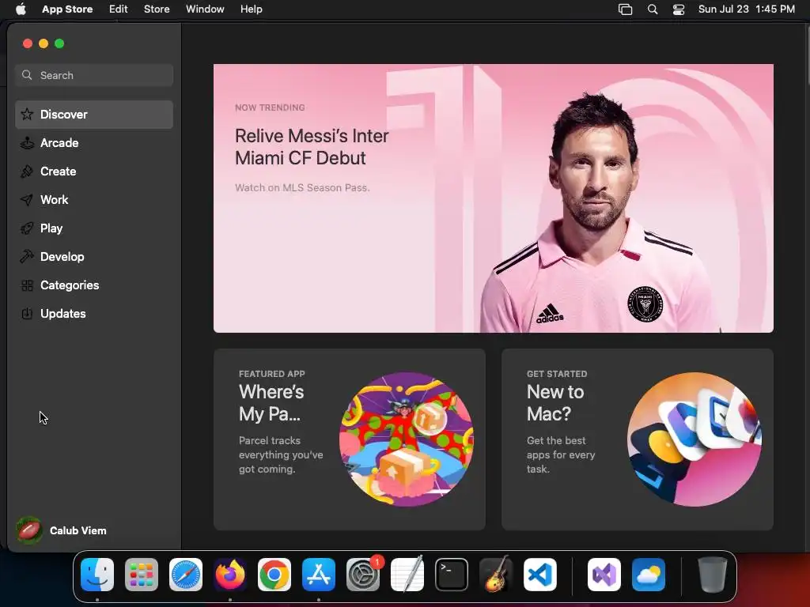This screenshot has width=810, height=607.
Task: Switch to the Play label in sidebar
Action: [51, 228]
